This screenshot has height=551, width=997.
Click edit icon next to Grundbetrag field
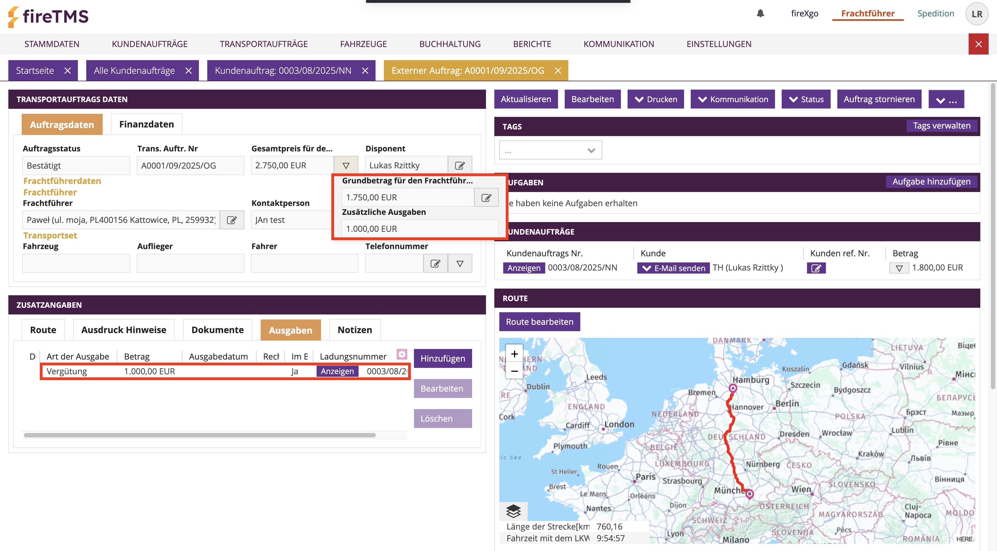pos(486,198)
